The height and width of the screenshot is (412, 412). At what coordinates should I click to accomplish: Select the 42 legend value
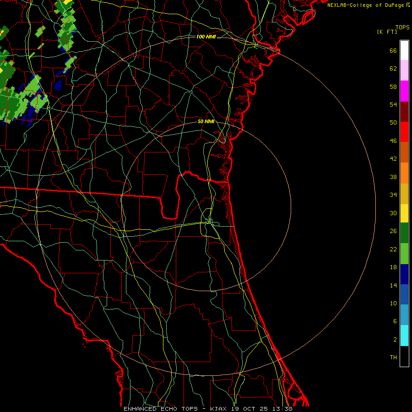pos(393,159)
